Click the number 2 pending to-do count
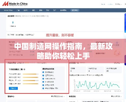 click(13, 22)
